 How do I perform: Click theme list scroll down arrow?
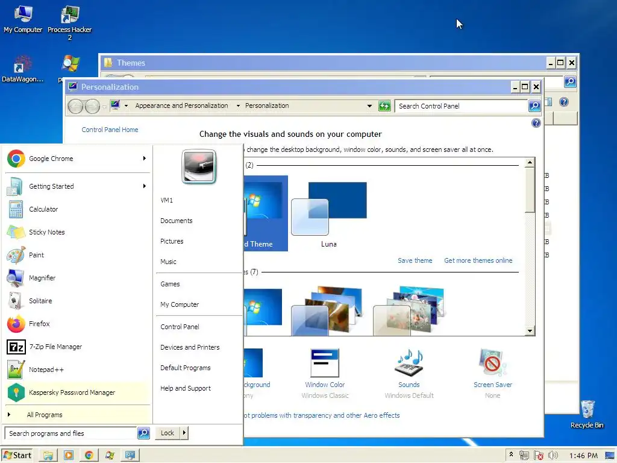[x=530, y=331]
